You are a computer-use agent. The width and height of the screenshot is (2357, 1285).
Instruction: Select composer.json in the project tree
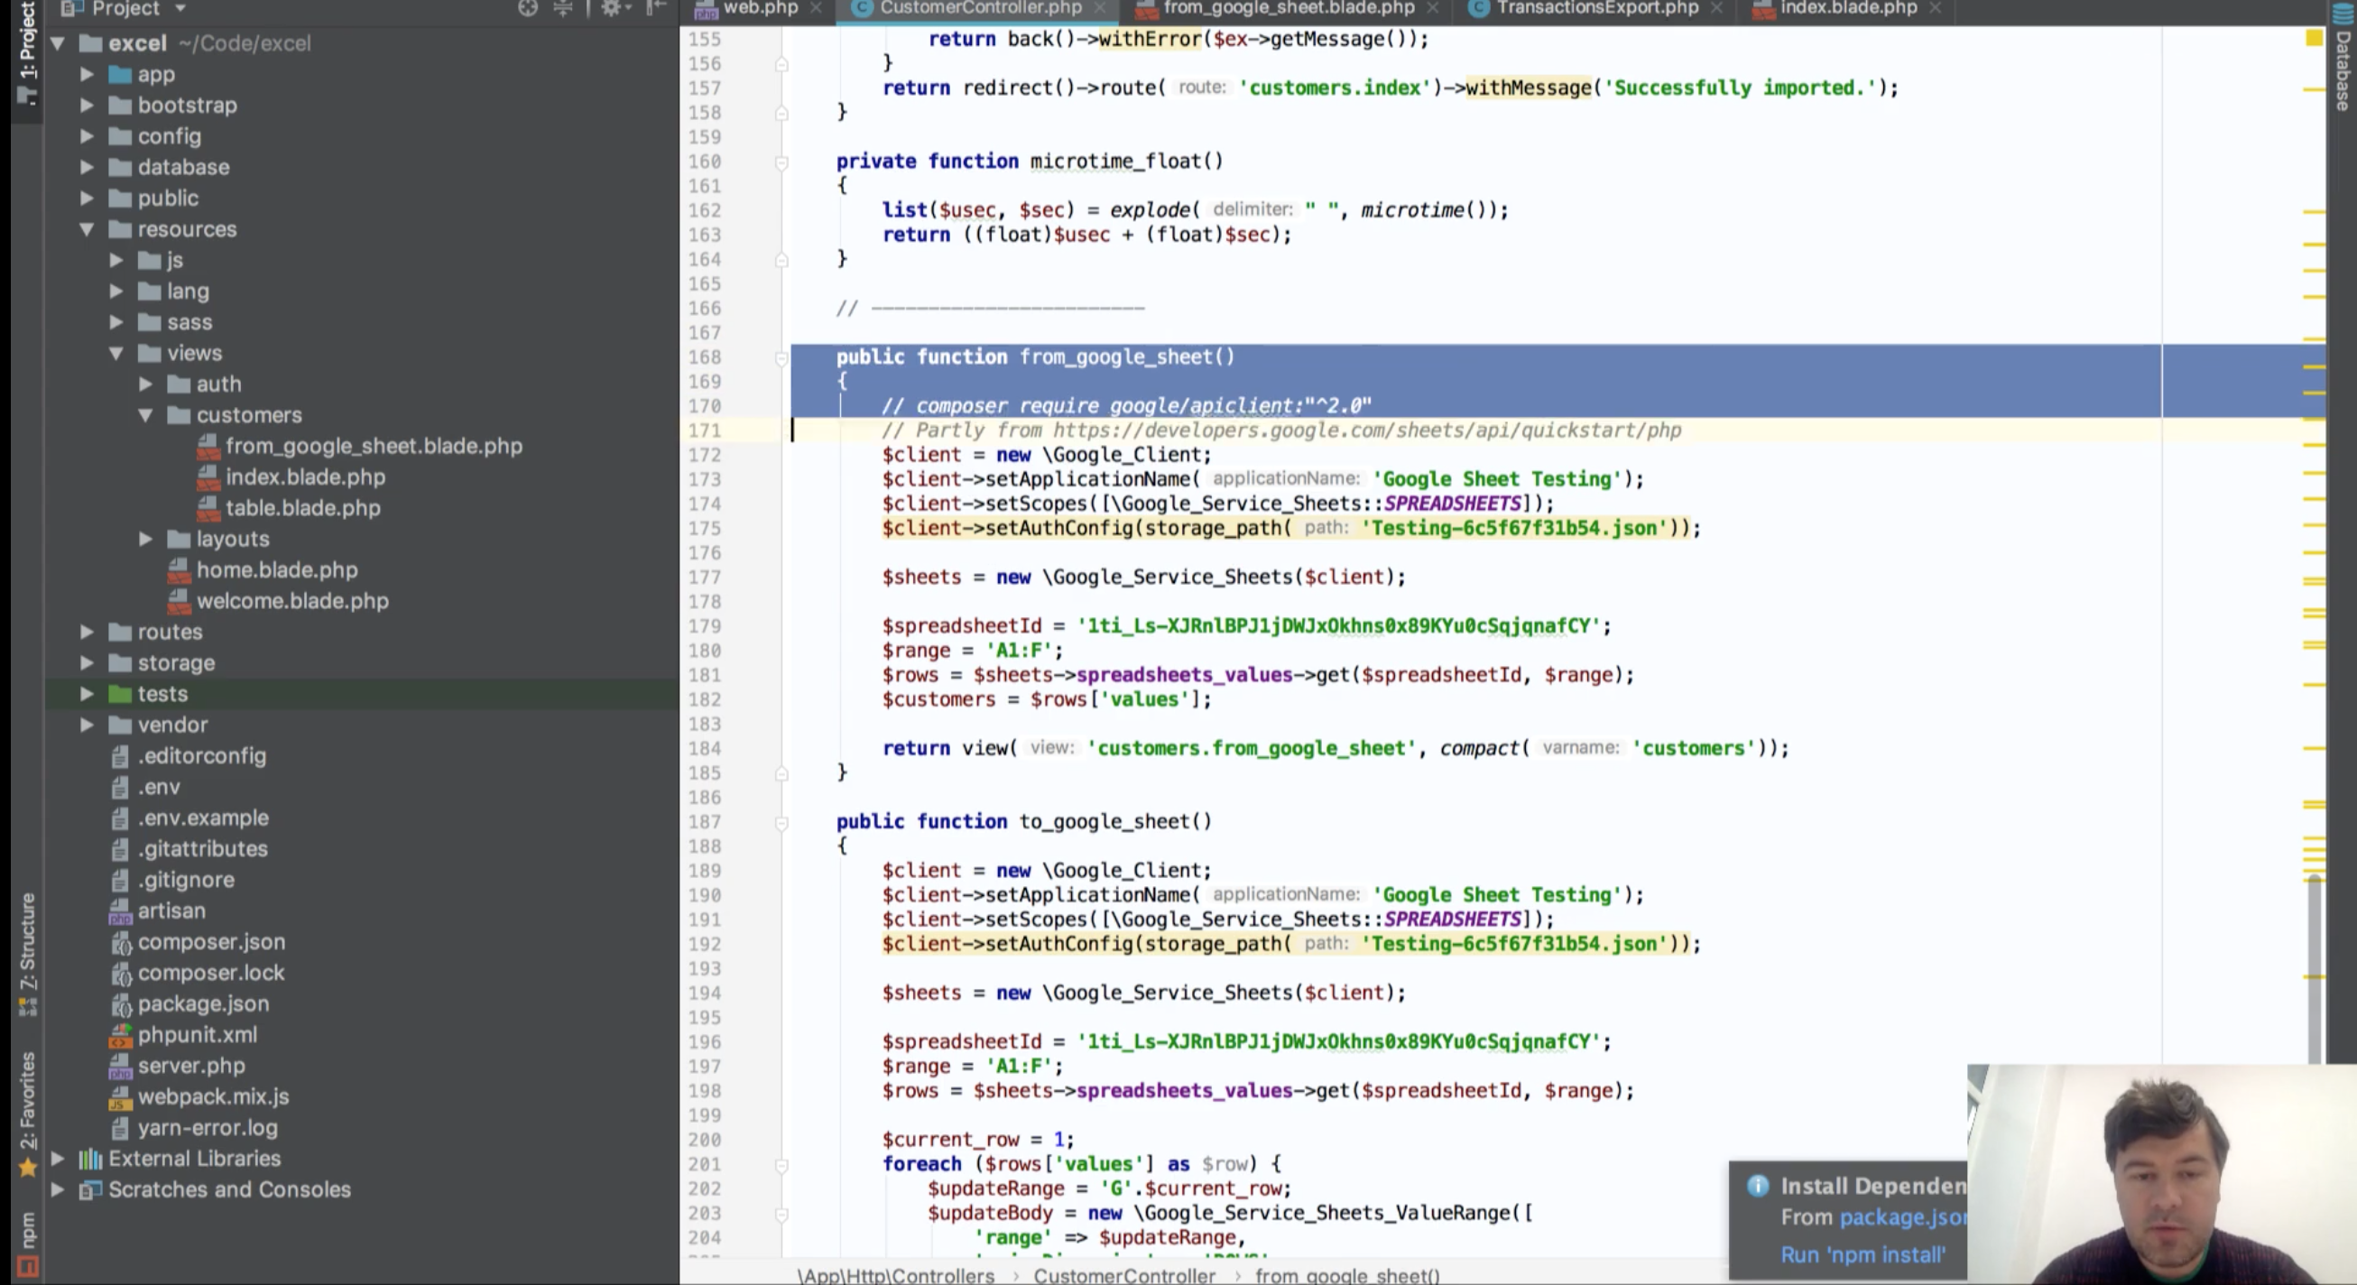(211, 942)
